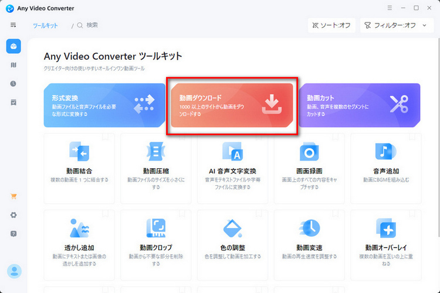Viewport: 440px width, 293px height.
Task: Bookmark the 透かし追加 card
Action: (x=105, y=214)
